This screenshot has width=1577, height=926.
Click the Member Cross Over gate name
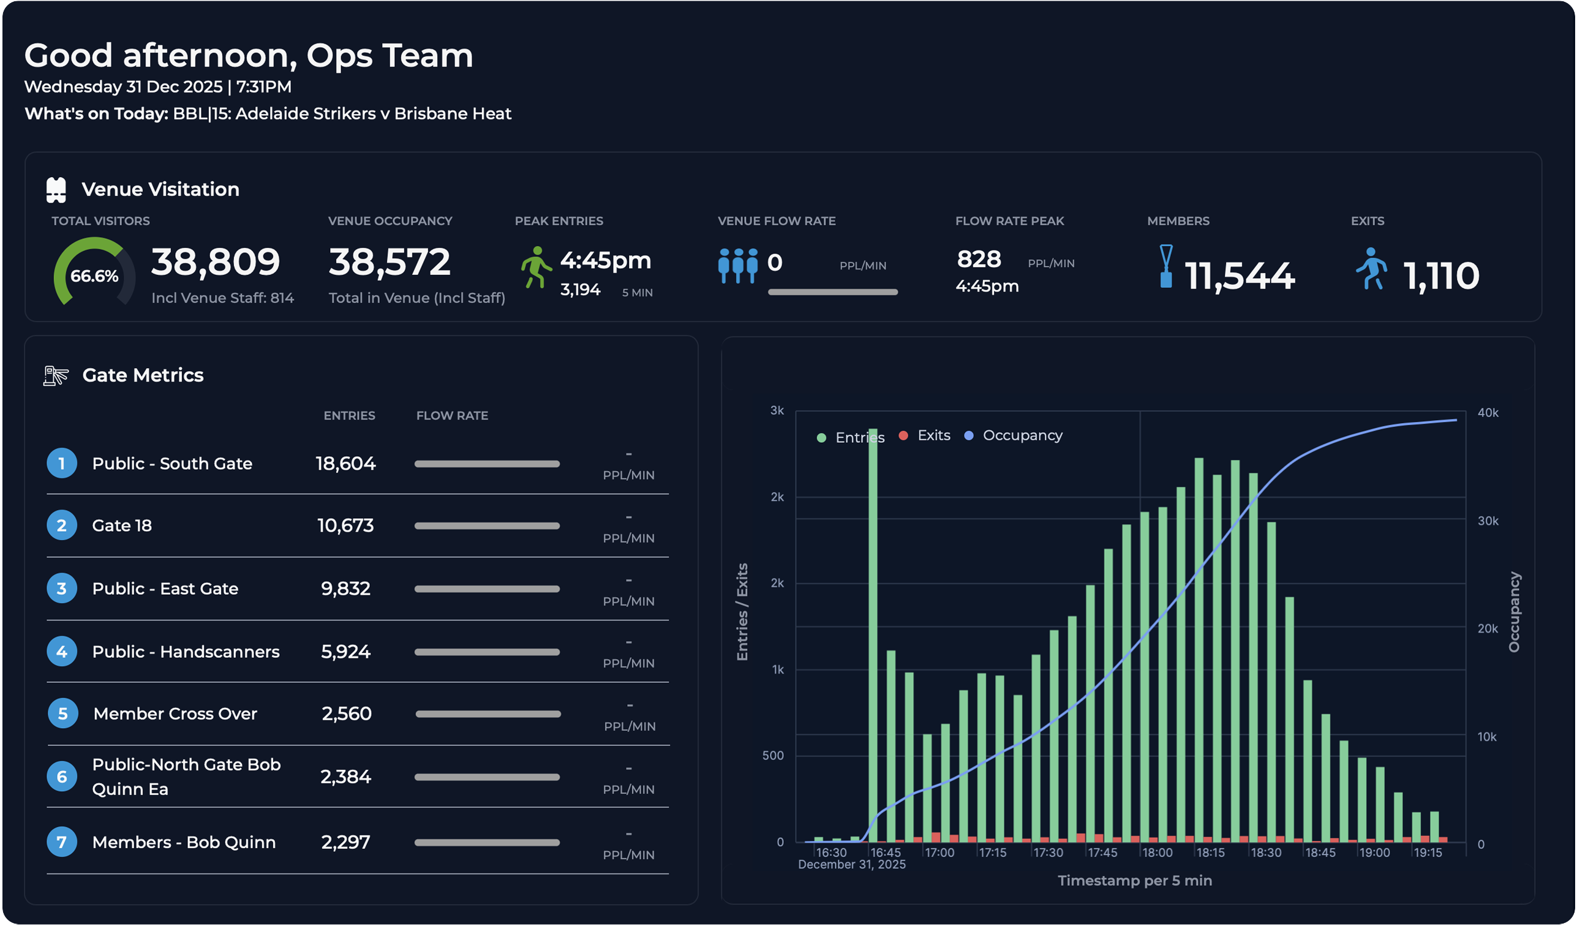point(175,714)
